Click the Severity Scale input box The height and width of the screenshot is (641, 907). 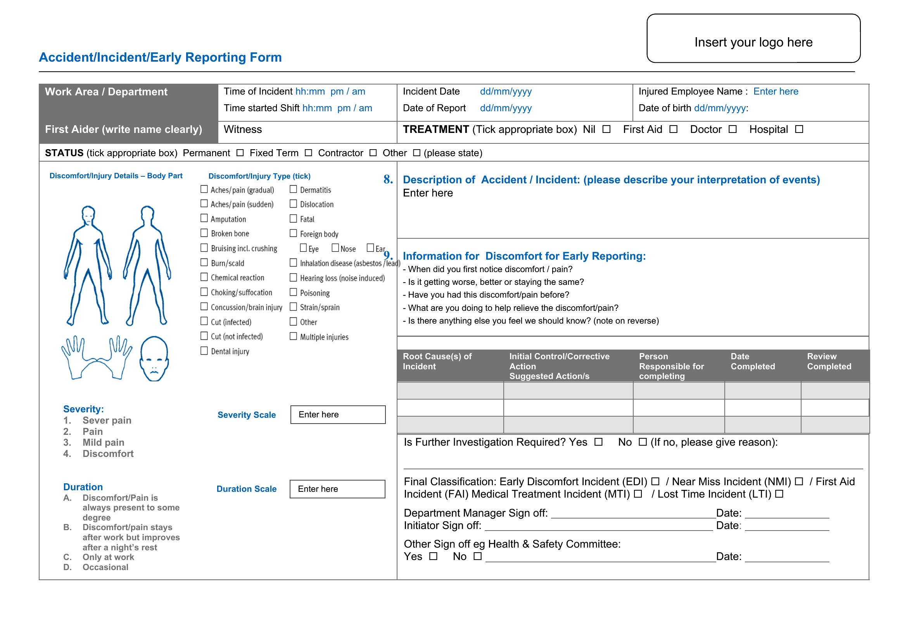338,415
